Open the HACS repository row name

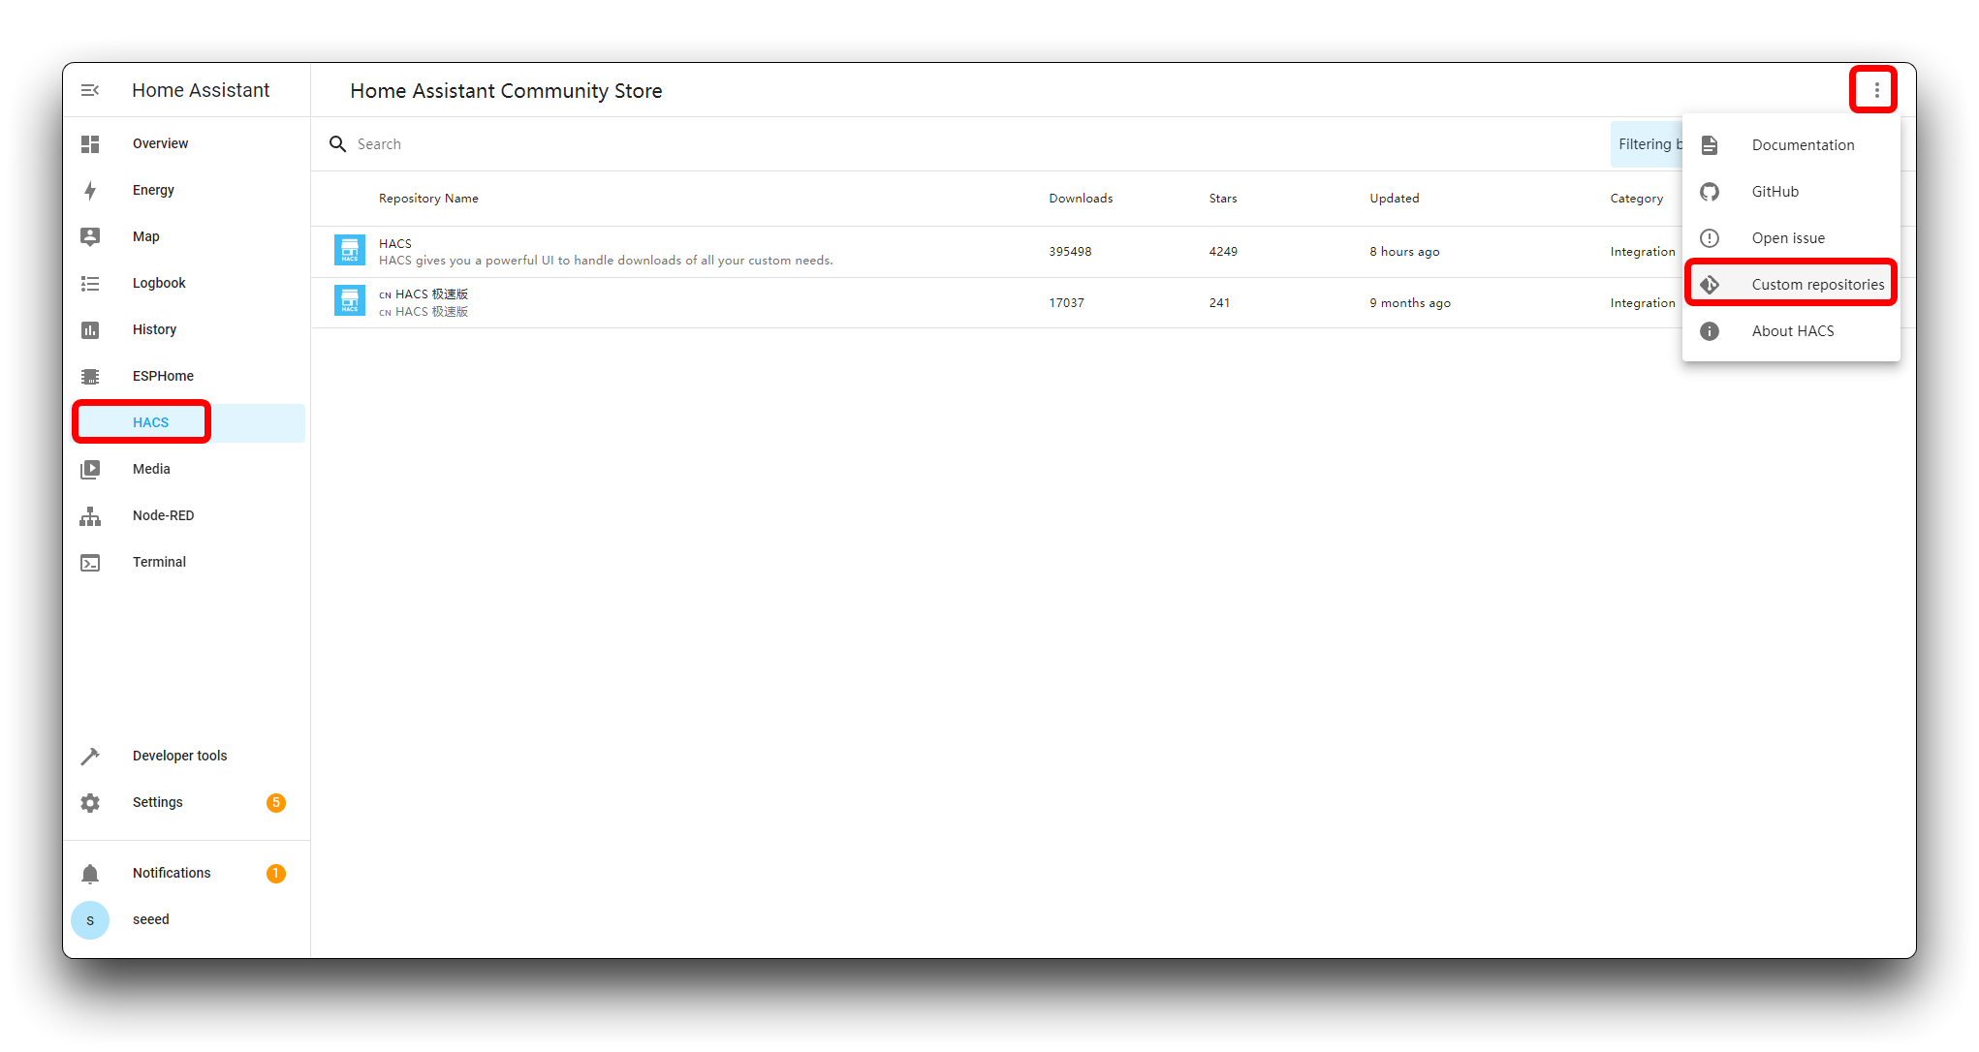tap(395, 243)
